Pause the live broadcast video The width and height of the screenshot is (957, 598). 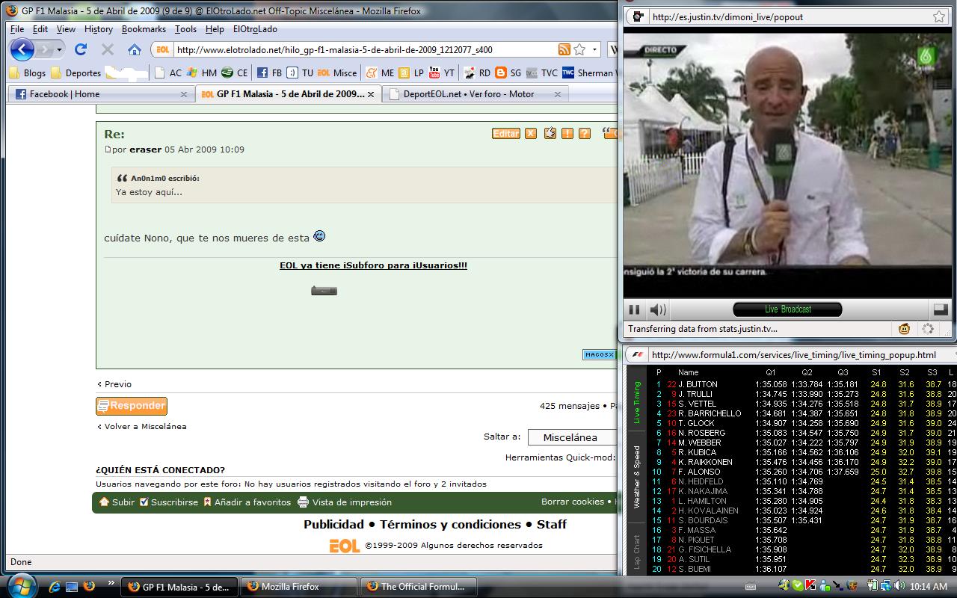(x=634, y=309)
